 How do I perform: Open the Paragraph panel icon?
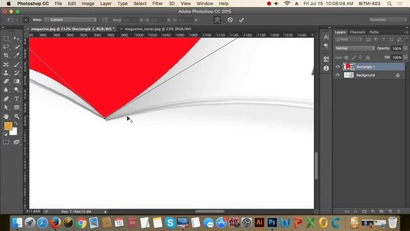pos(326,46)
